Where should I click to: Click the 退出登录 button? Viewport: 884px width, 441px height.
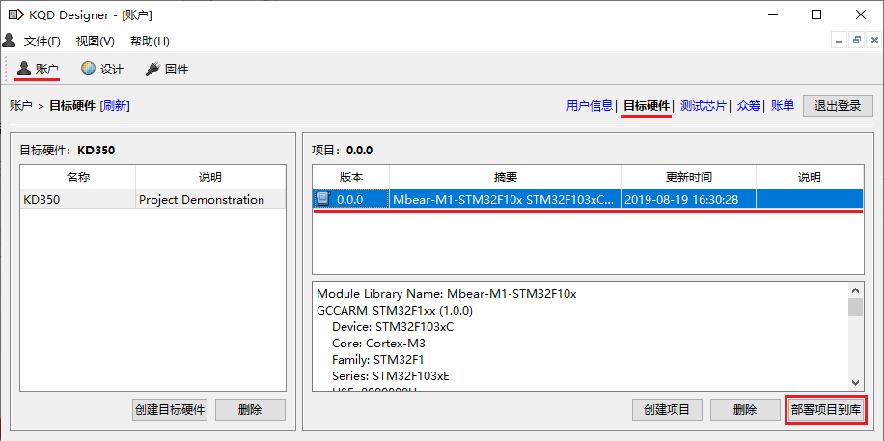pos(838,105)
